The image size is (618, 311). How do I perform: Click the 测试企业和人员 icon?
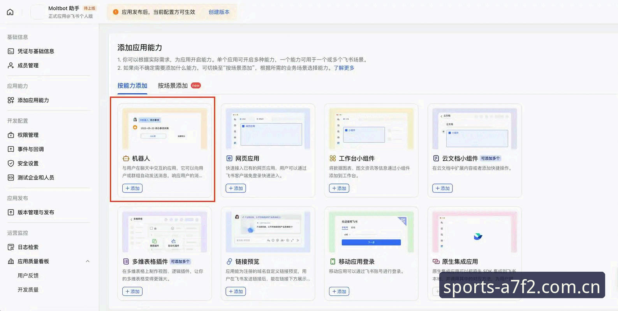click(x=11, y=178)
